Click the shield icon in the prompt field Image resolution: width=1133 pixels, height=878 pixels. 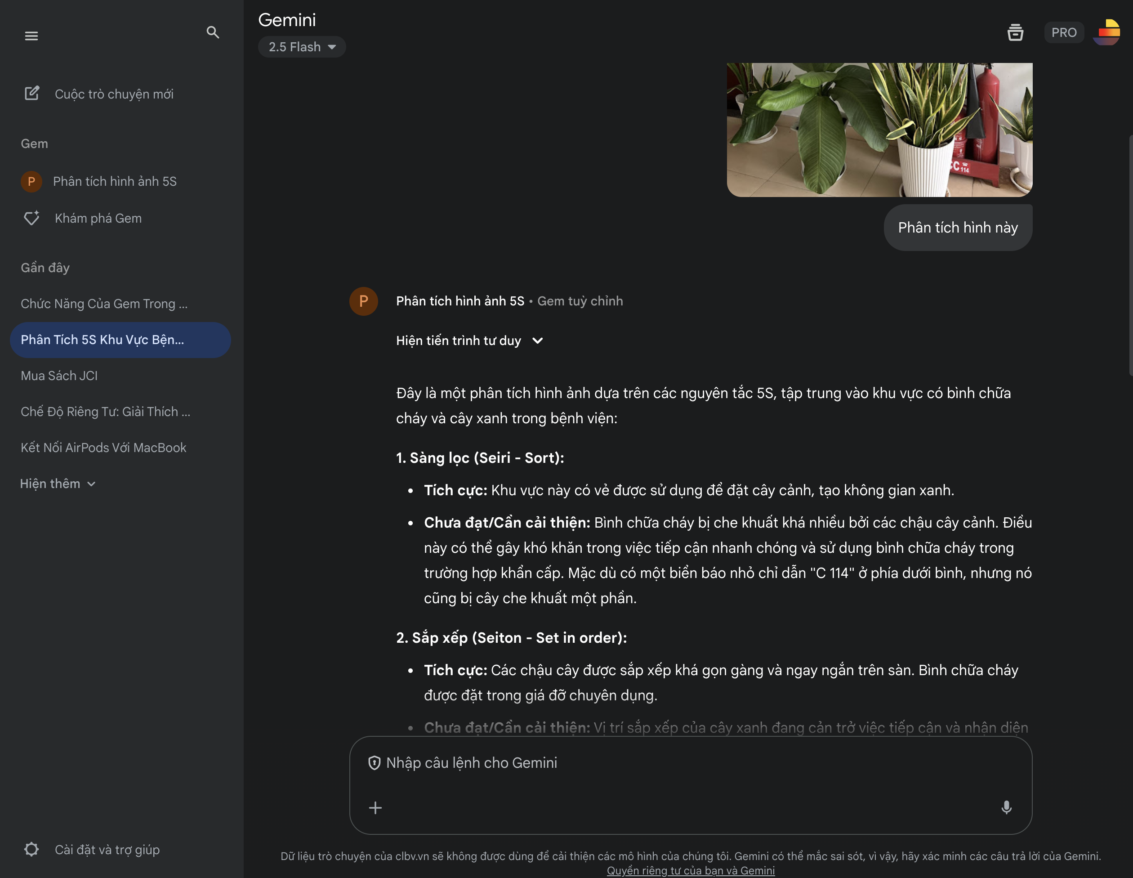[374, 763]
